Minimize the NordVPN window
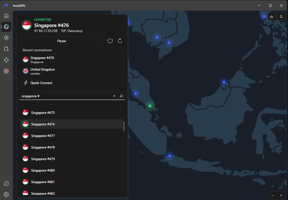 point(259,5)
